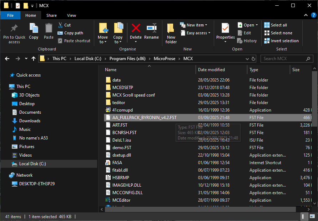Expand the New item dropdown
The width and height of the screenshot is (318, 221).
point(195,25)
